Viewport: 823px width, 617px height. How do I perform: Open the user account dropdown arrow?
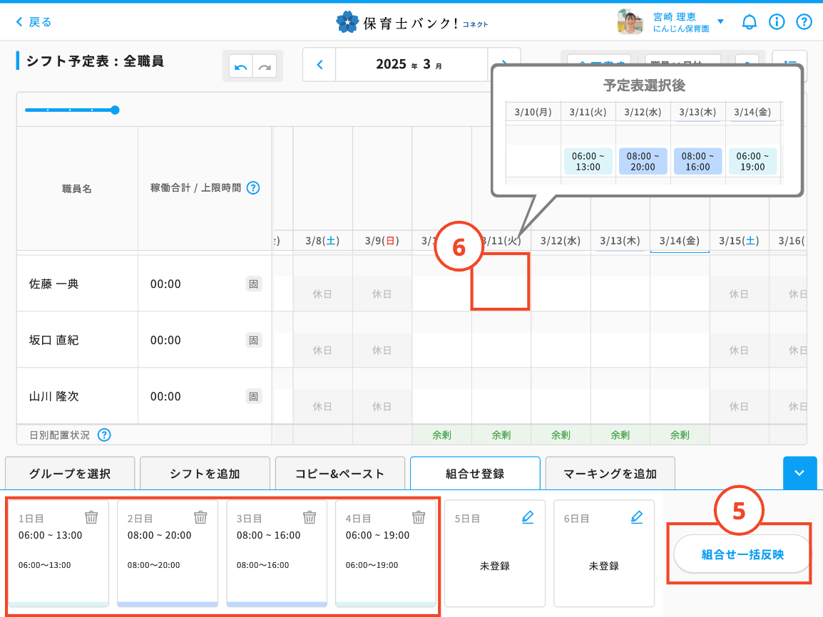pos(720,21)
